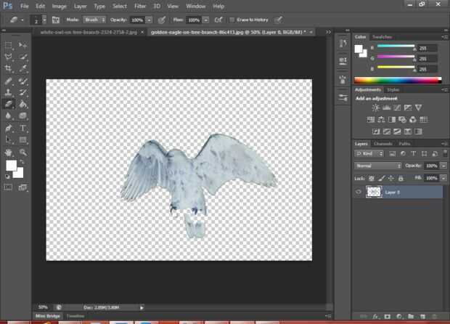Select the Rectangular Marquee tool

9,45
